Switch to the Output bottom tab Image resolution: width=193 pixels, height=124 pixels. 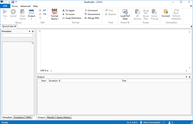click(x=41, y=117)
